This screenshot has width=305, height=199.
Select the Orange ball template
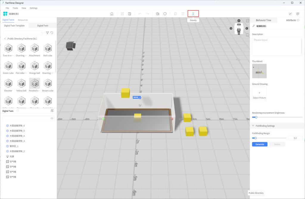[x=35, y=68]
